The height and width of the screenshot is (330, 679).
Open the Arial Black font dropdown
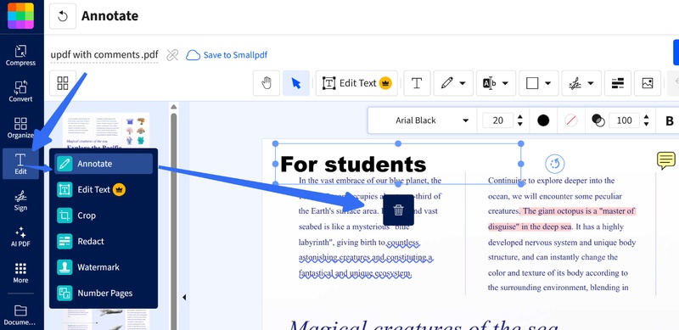[423, 120]
